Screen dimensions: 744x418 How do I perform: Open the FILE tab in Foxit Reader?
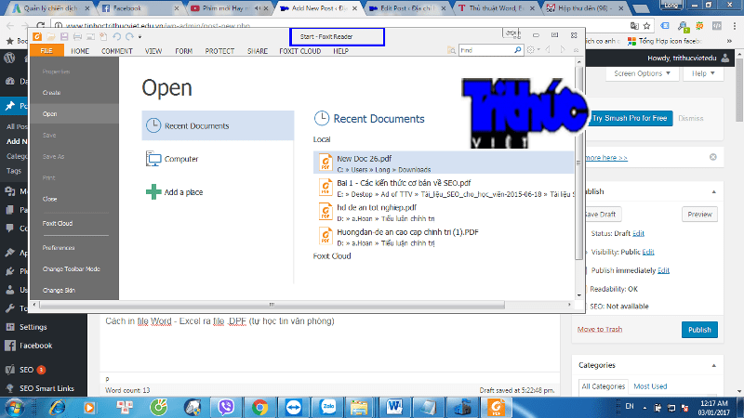tap(46, 51)
